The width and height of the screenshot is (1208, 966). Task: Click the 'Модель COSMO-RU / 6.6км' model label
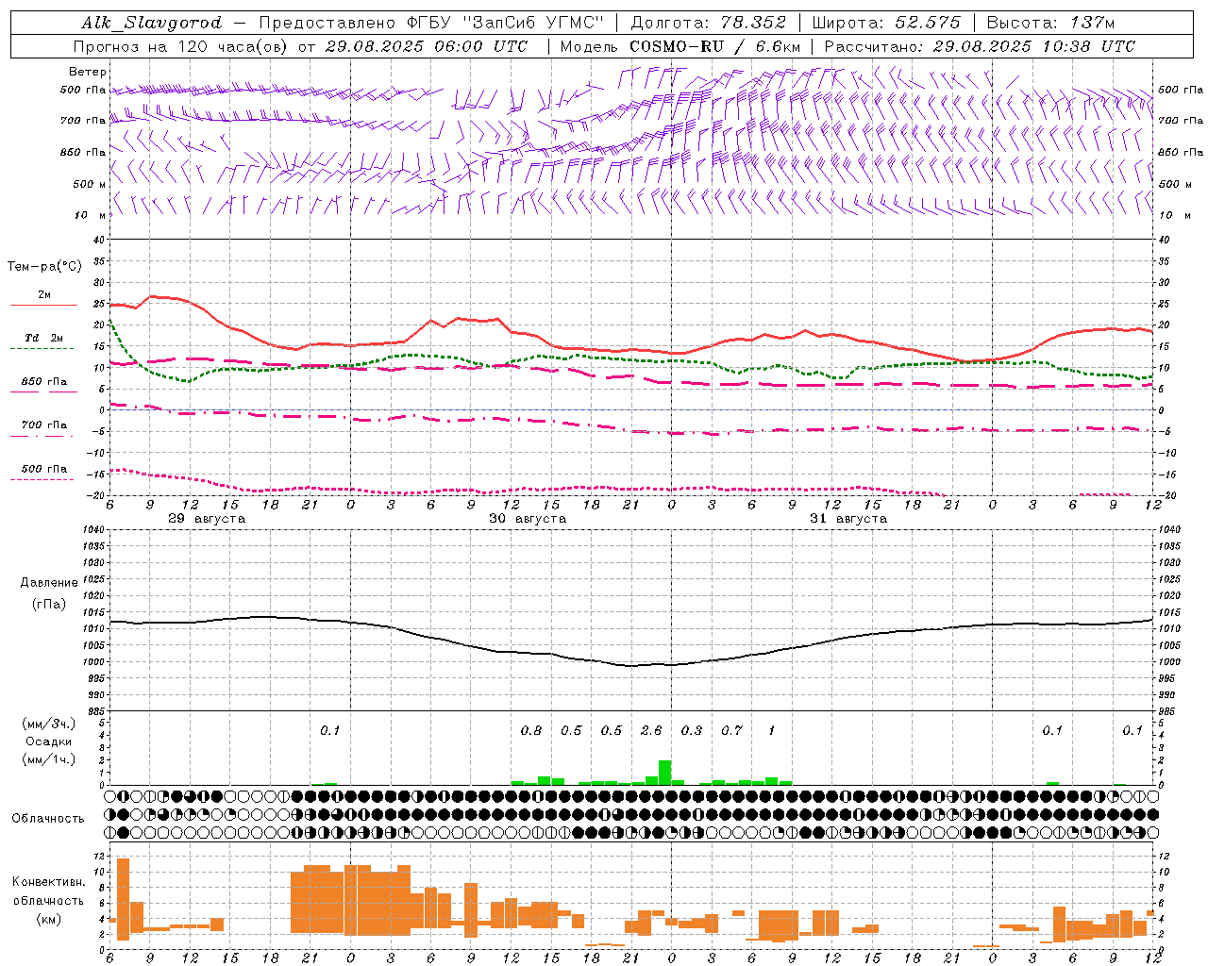pyautogui.click(x=680, y=46)
